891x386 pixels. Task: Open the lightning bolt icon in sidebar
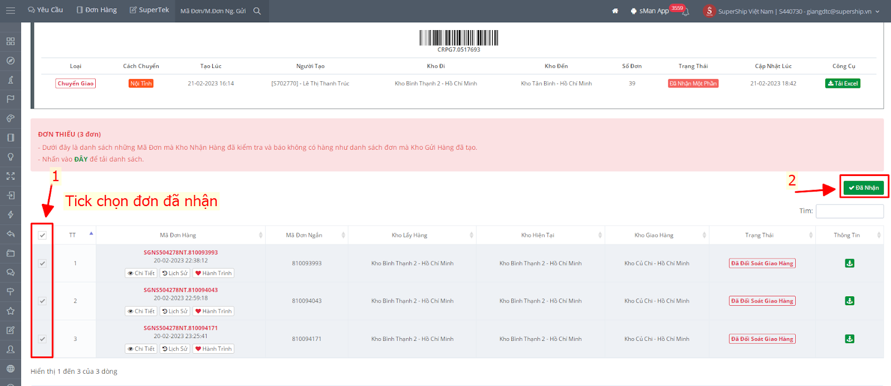coord(11,214)
